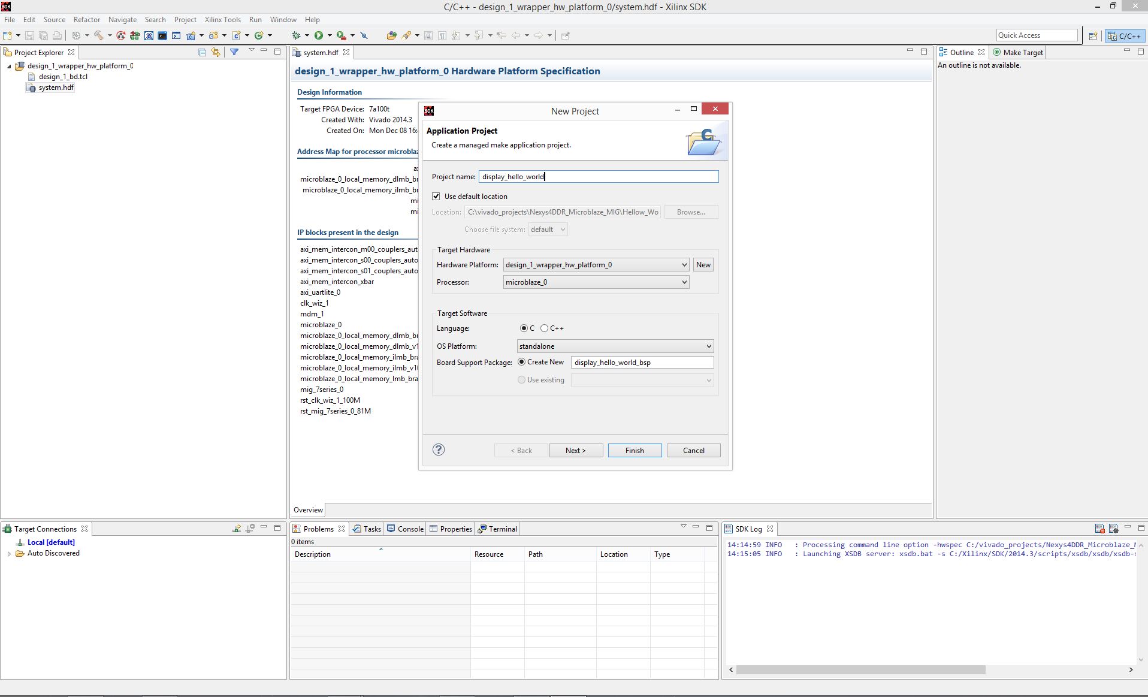This screenshot has width=1148, height=697.
Task: Close the system.hdf editor tab
Action: (346, 52)
